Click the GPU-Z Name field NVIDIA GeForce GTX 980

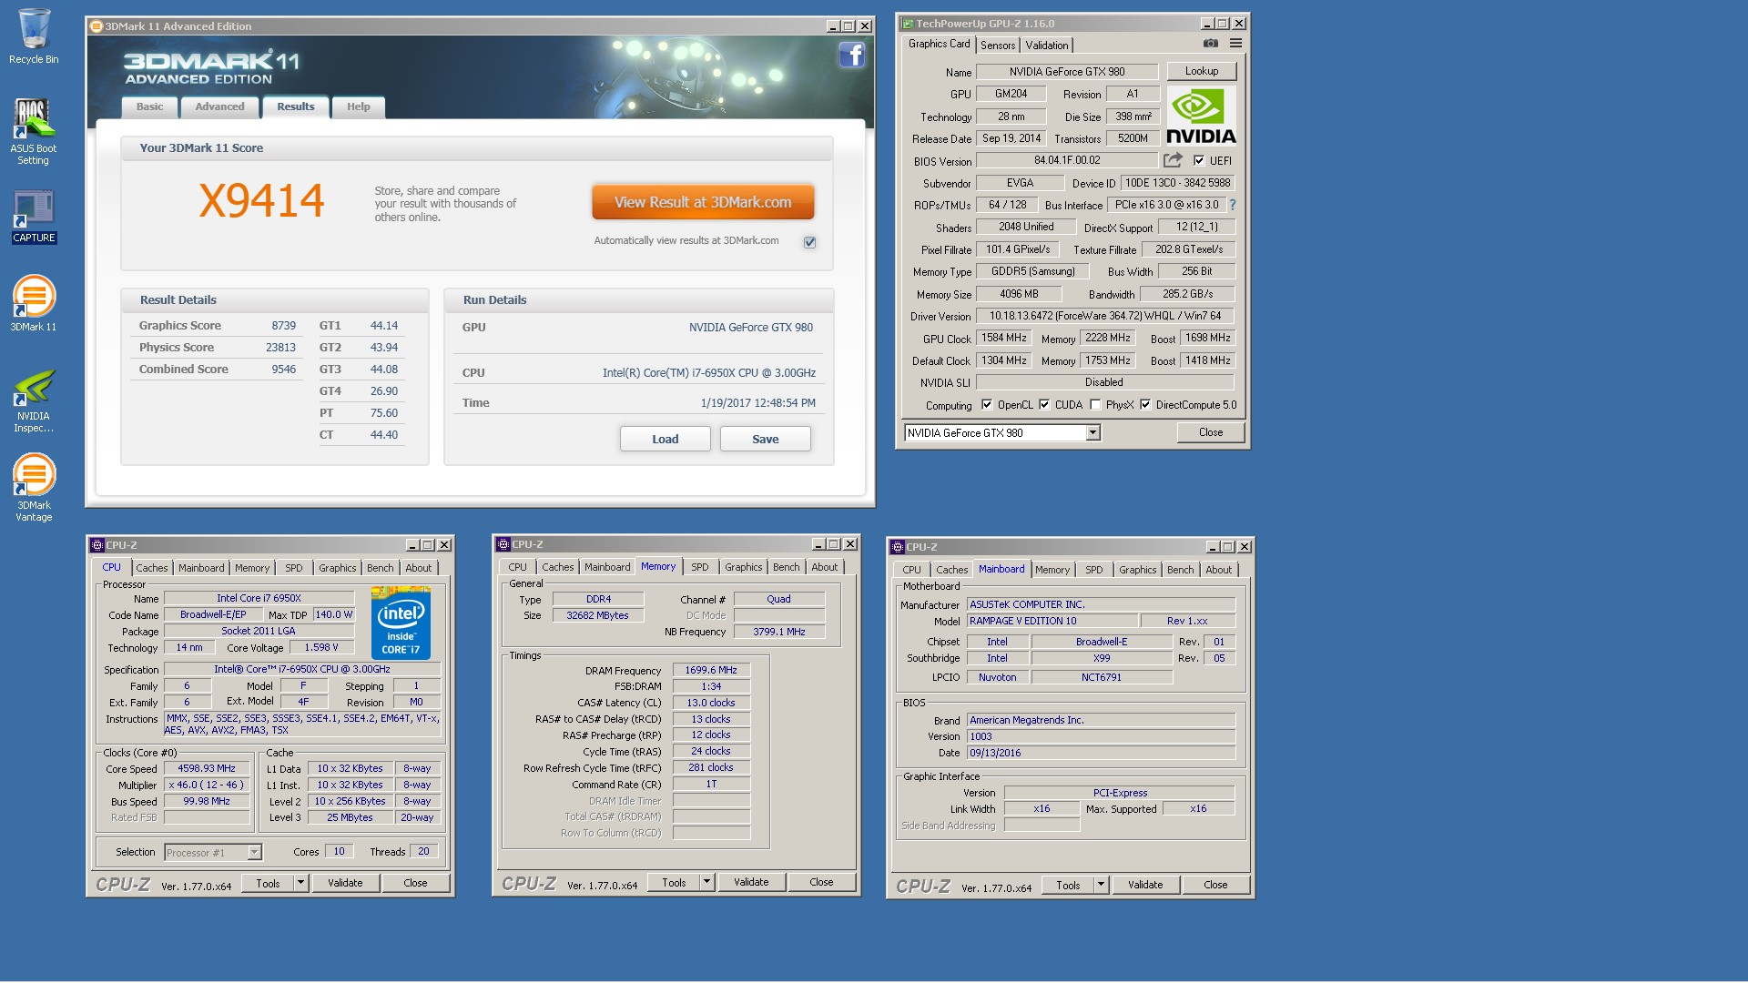[x=1067, y=72]
